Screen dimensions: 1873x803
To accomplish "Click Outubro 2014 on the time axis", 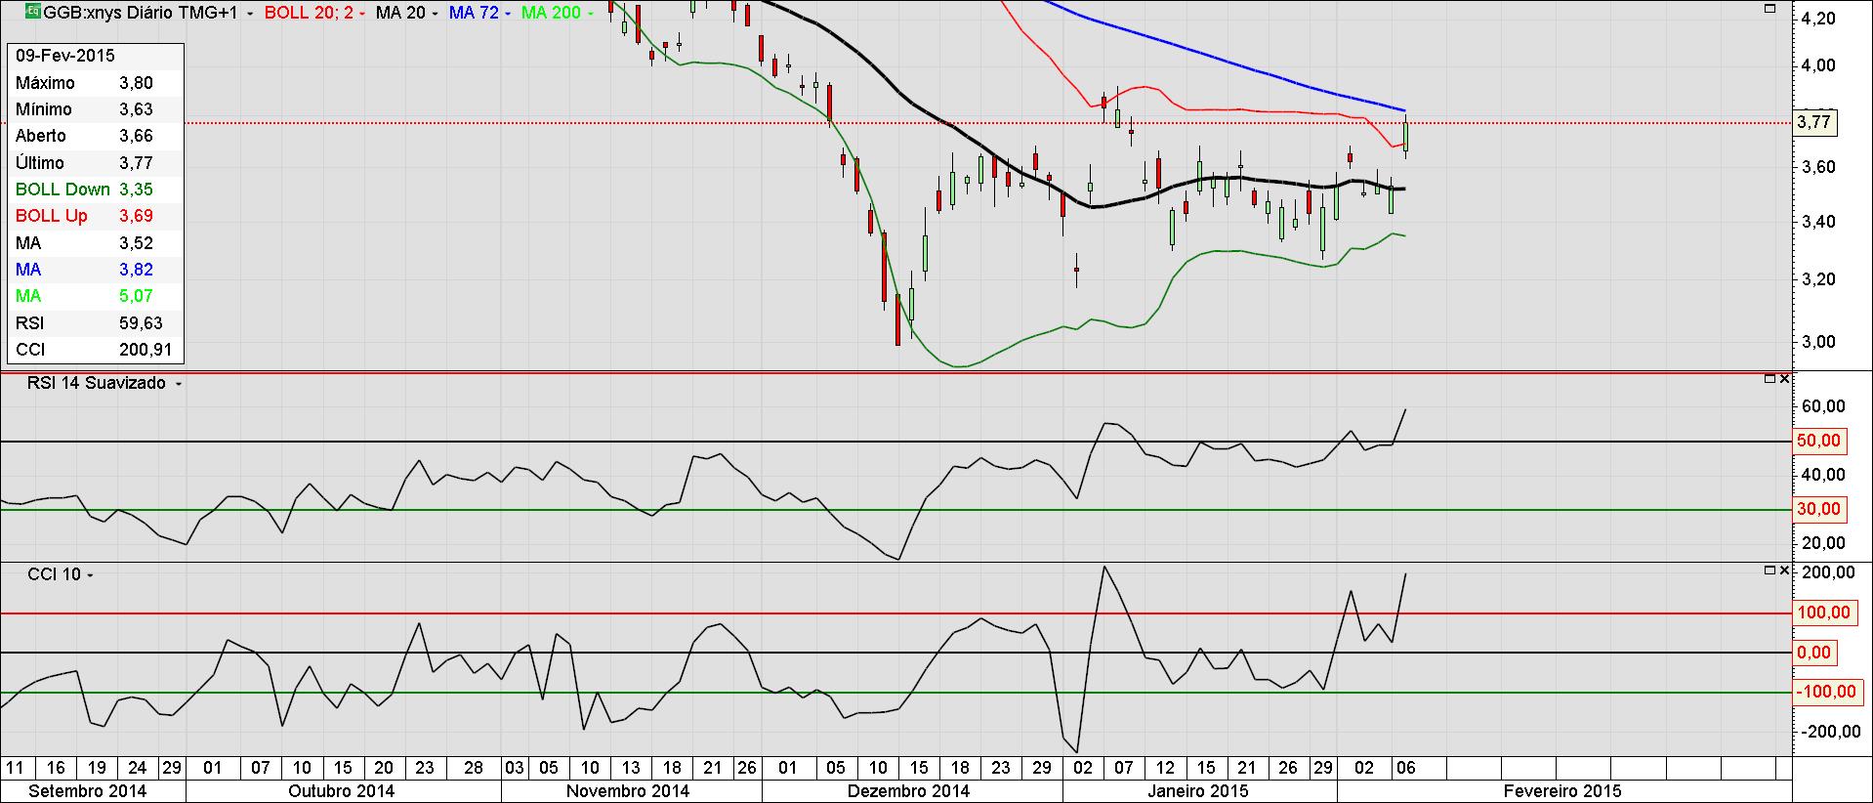I will coord(342,791).
